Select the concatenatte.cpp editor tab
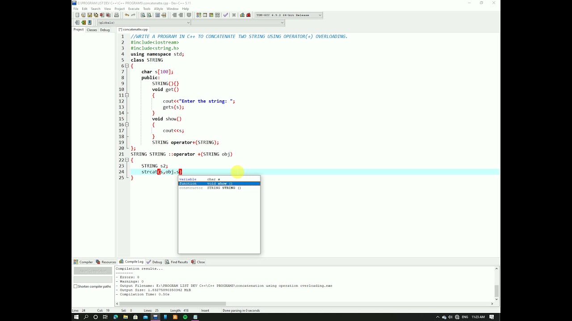 (133, 29)
